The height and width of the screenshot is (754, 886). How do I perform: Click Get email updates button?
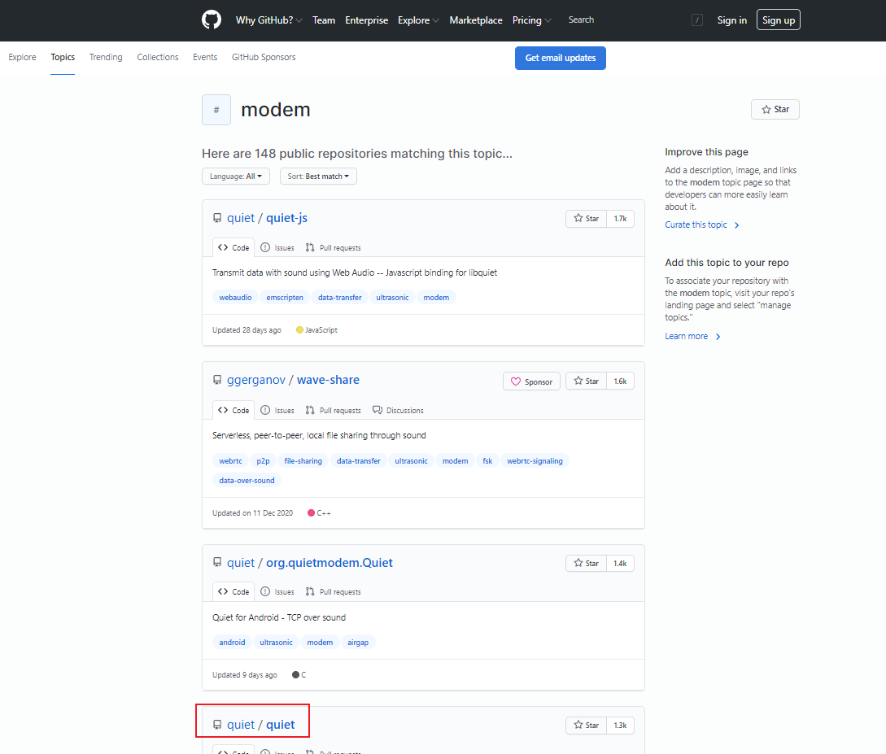561,59
